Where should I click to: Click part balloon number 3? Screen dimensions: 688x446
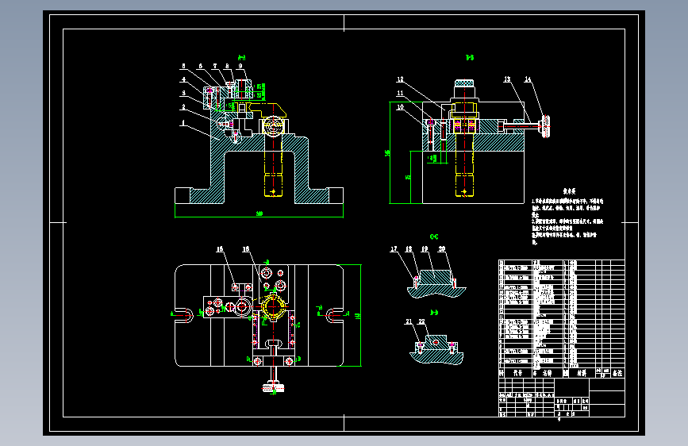183,93
